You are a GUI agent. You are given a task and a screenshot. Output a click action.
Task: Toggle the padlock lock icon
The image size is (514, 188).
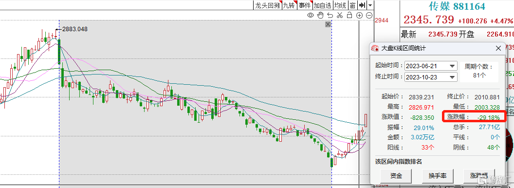349,15
